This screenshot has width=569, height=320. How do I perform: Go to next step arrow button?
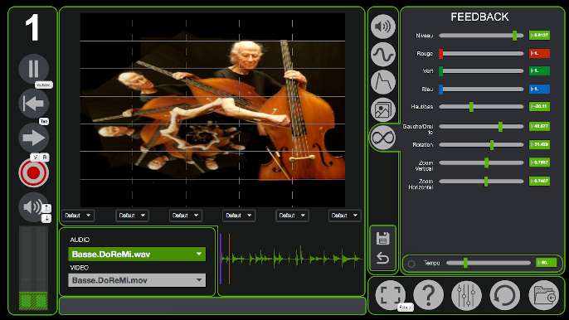pyautogui.click(x=33, y=138)
